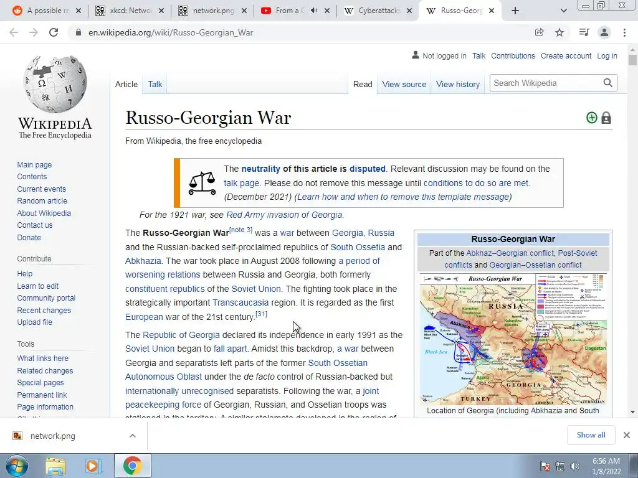The image size is (638, 478).
Task: Click Show all downloads button
Action: [x=591, y=435]
